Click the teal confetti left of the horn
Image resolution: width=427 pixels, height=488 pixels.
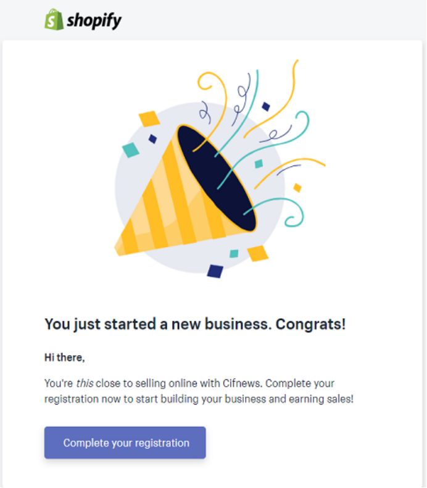[x=130, y=149]
